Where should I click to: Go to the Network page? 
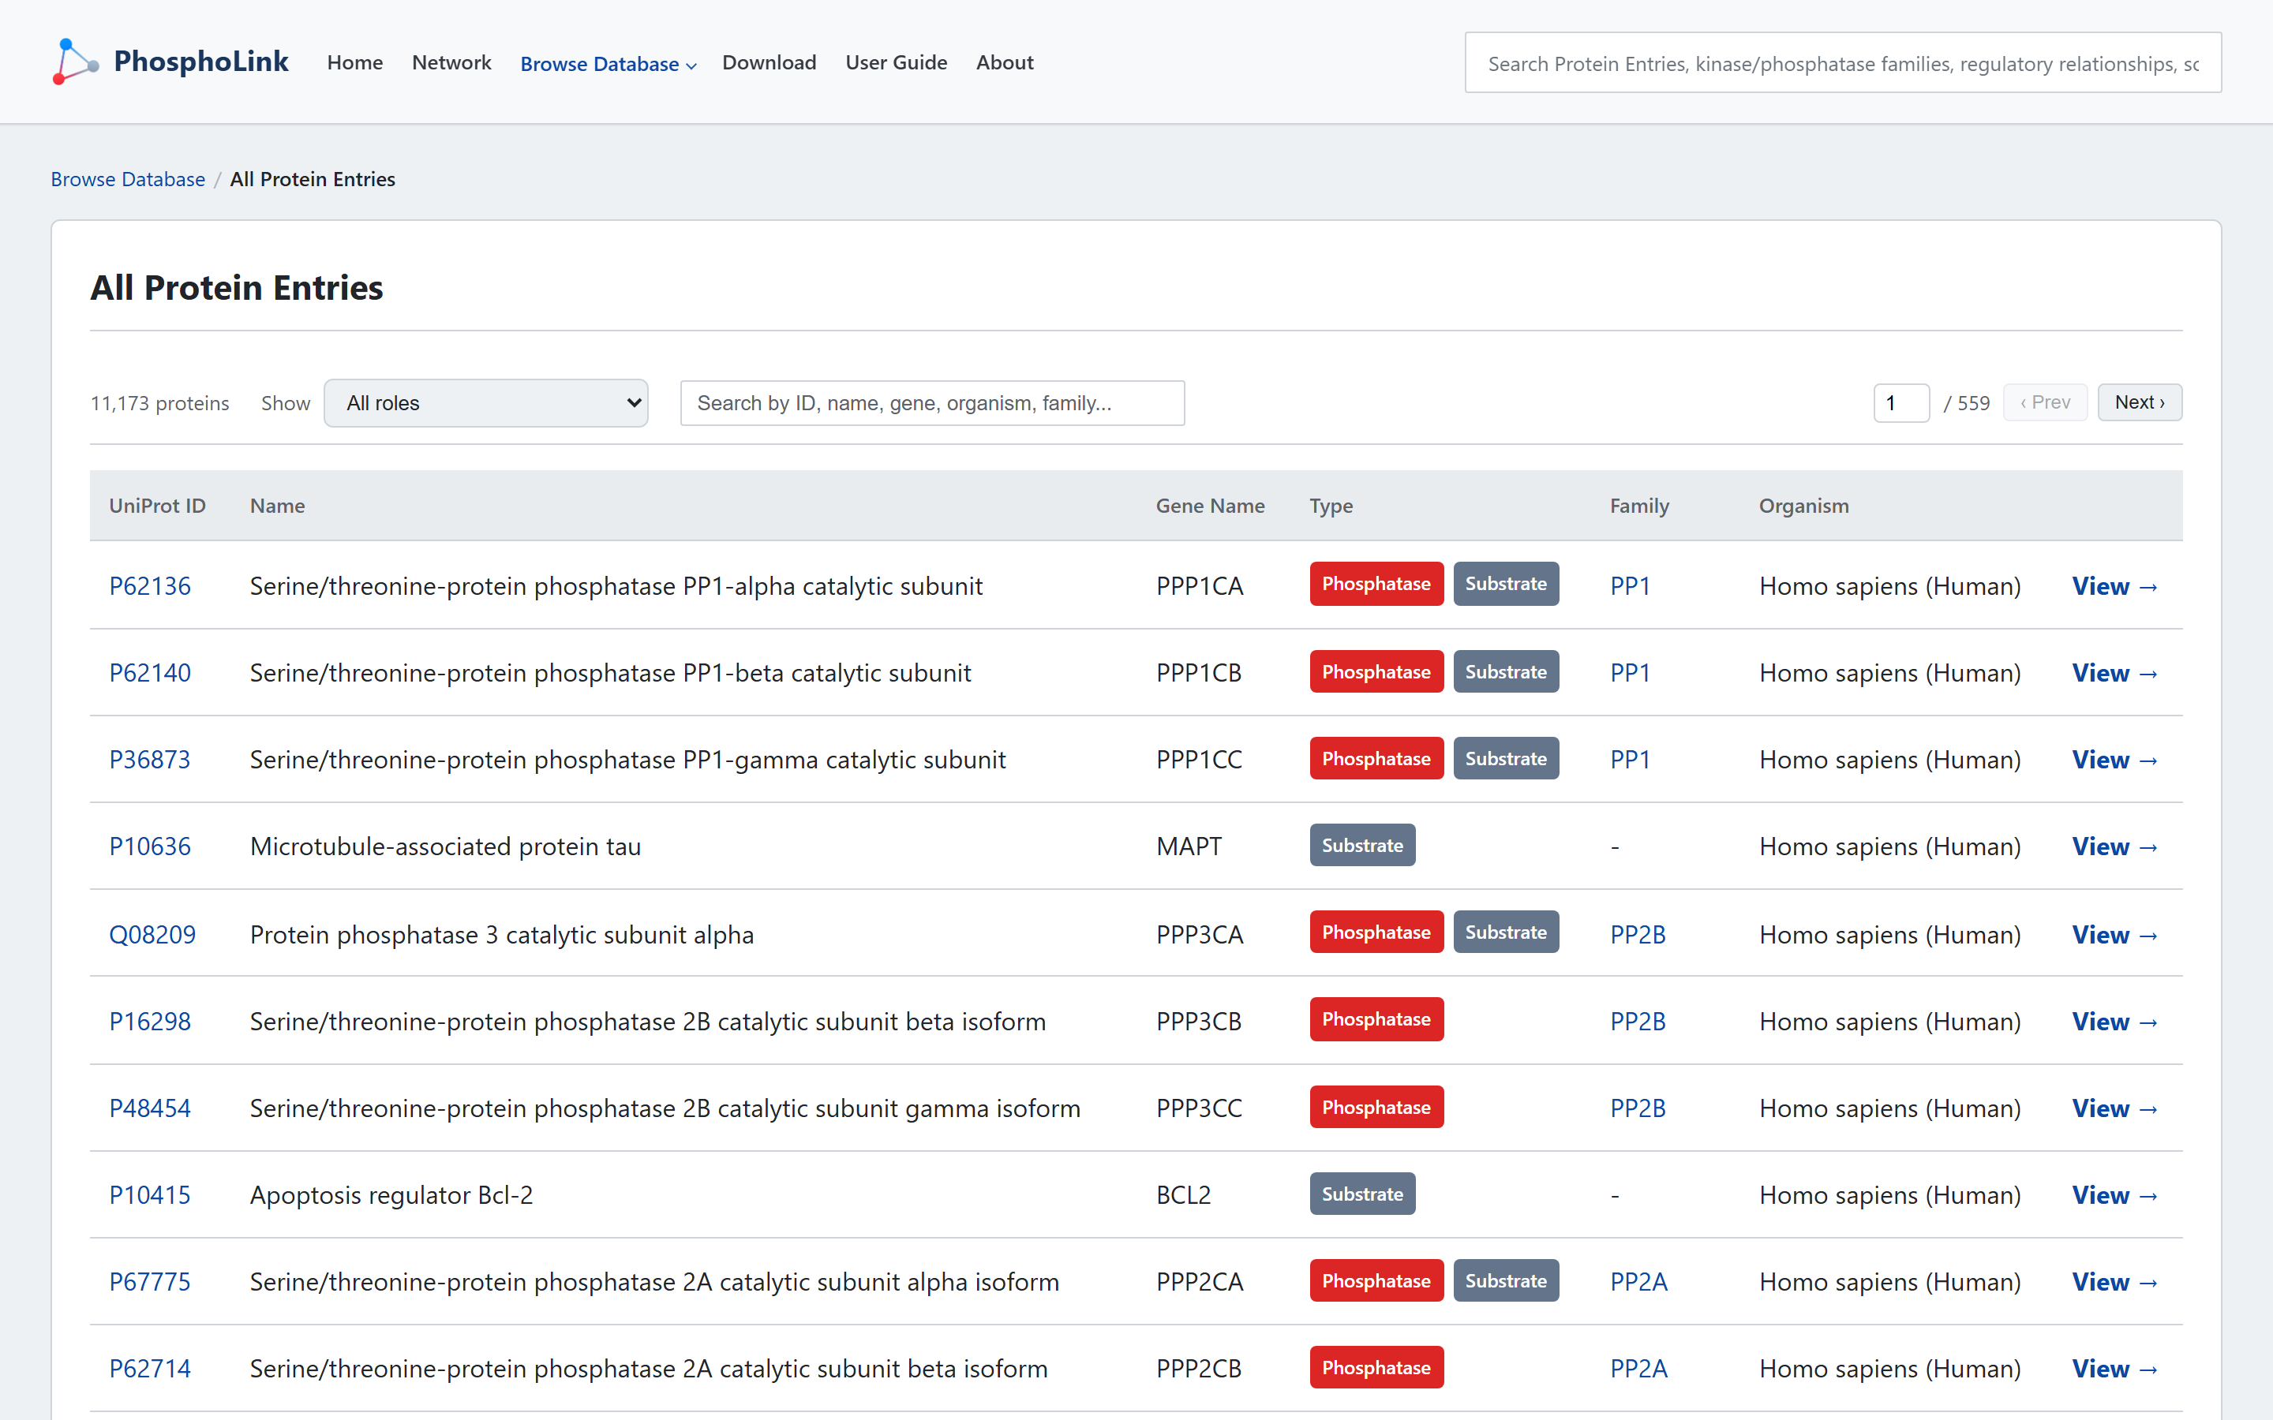click(x=451, y=62)
